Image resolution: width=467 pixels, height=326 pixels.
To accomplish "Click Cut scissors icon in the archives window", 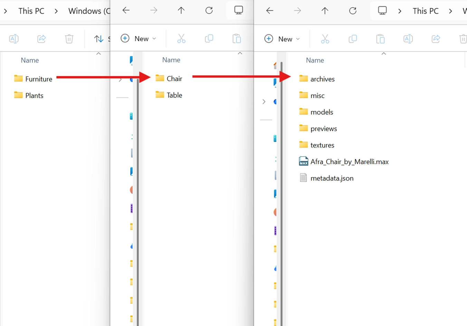I will click(x=325, y=39).
